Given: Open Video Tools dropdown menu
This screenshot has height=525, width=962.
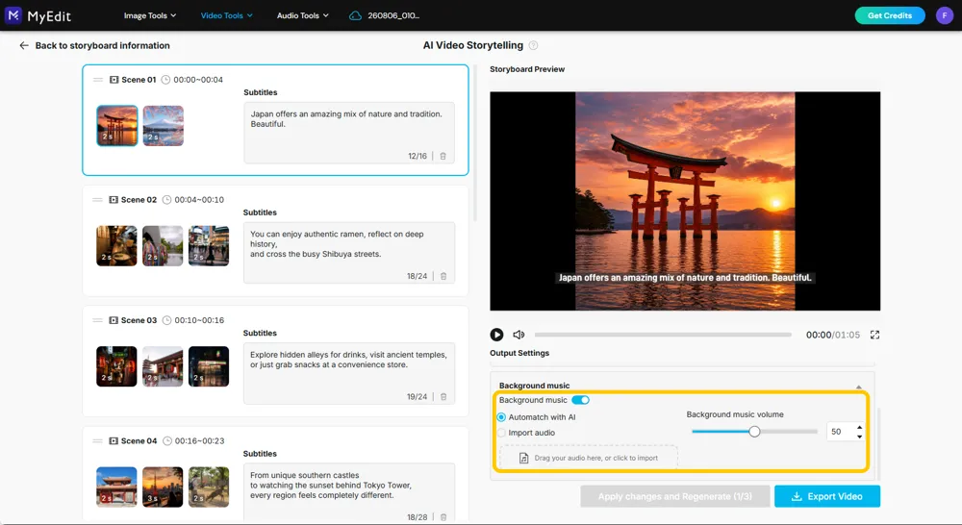Looking at the screenshot, I should (226, 16).
